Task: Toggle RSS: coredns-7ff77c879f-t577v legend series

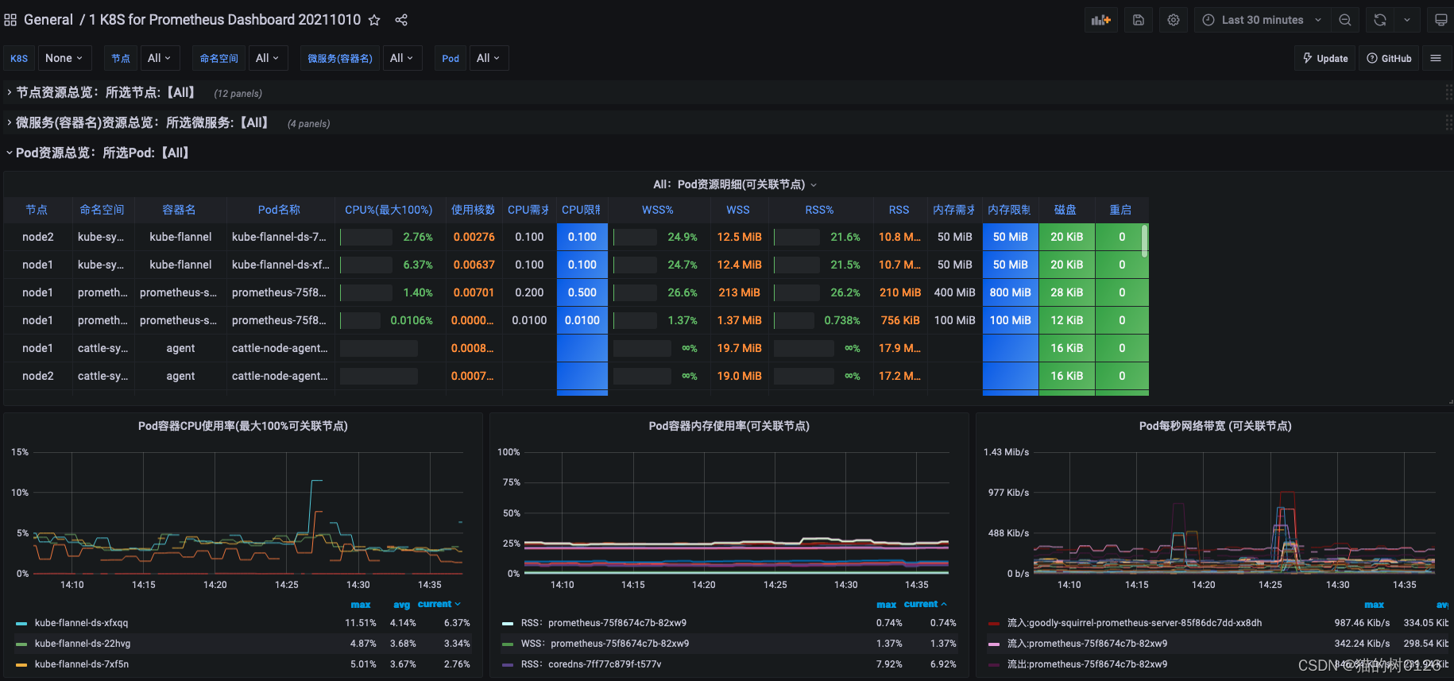Action: [591, 664]
